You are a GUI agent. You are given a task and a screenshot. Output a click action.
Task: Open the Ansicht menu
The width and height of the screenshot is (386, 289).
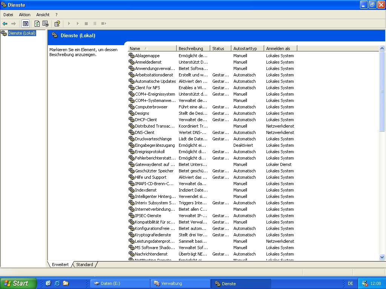pos(43,15)
